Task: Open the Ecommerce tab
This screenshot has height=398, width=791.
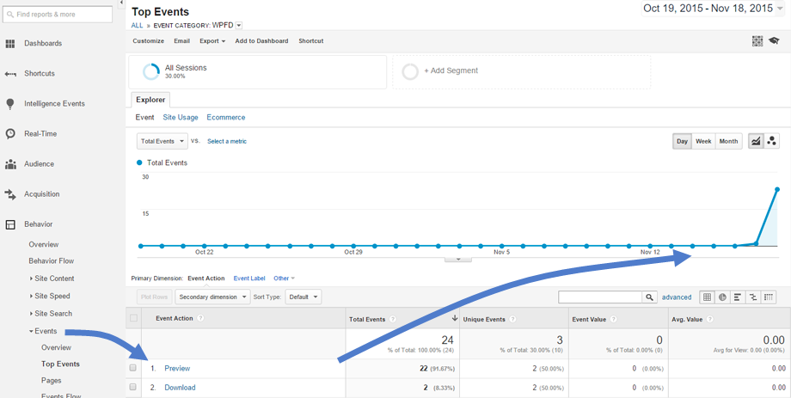Action: pyautogui.click(x=226, y=118)
